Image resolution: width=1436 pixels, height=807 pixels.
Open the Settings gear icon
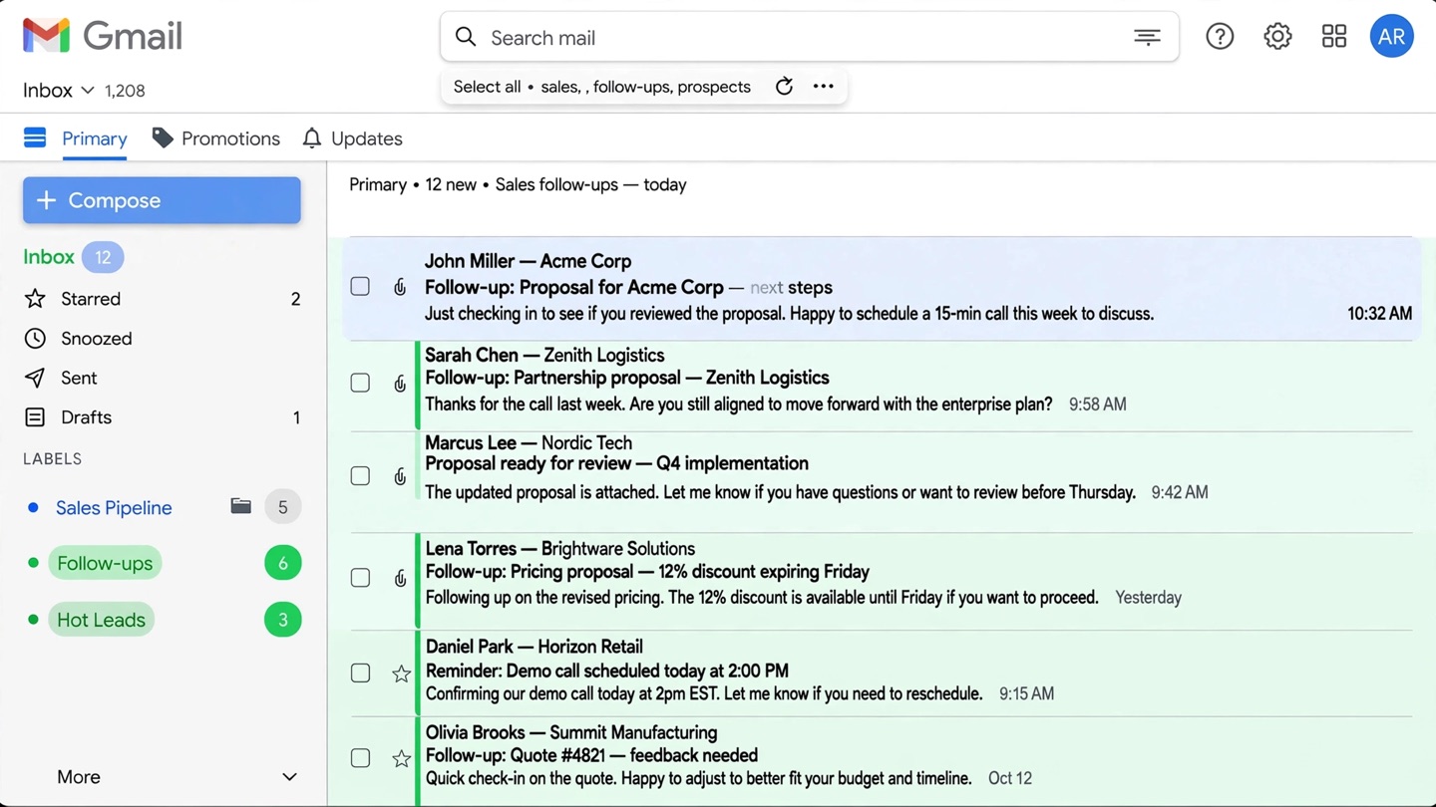pos(1277,37)
